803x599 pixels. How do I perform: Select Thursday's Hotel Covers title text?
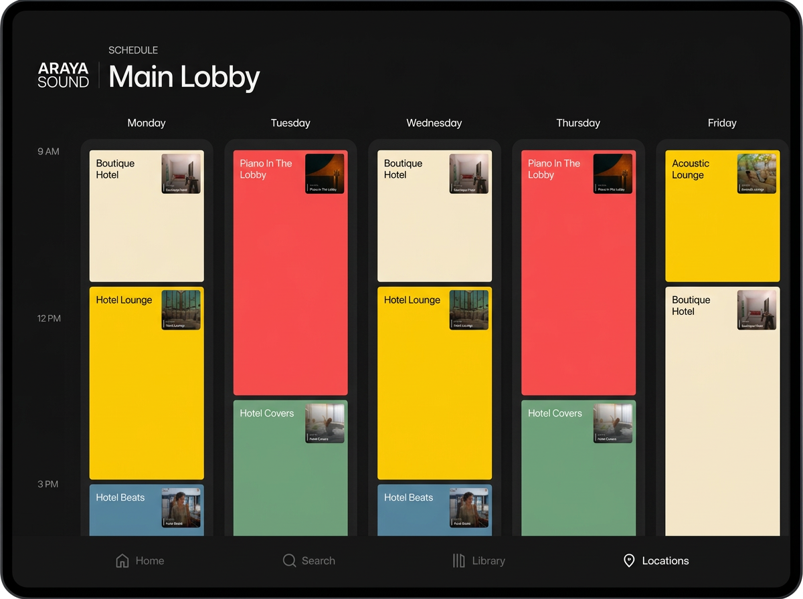[x=555, y=413]
